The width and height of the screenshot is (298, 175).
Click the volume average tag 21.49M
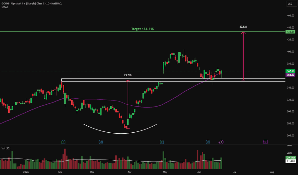(291, 161)
